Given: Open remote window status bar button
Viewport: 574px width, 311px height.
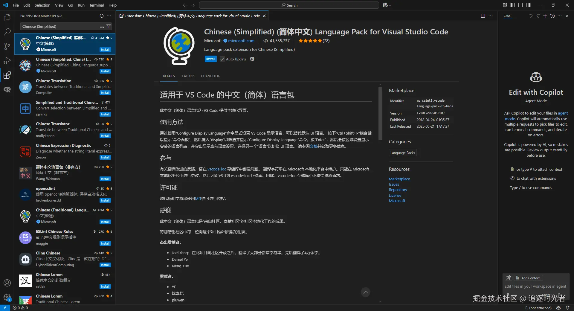Looking at the screenshot, I should 5,308.
